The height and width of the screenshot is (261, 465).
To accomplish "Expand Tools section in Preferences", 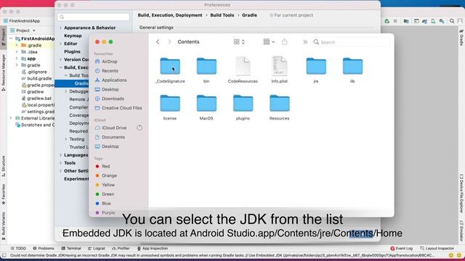I will (60, 163).
